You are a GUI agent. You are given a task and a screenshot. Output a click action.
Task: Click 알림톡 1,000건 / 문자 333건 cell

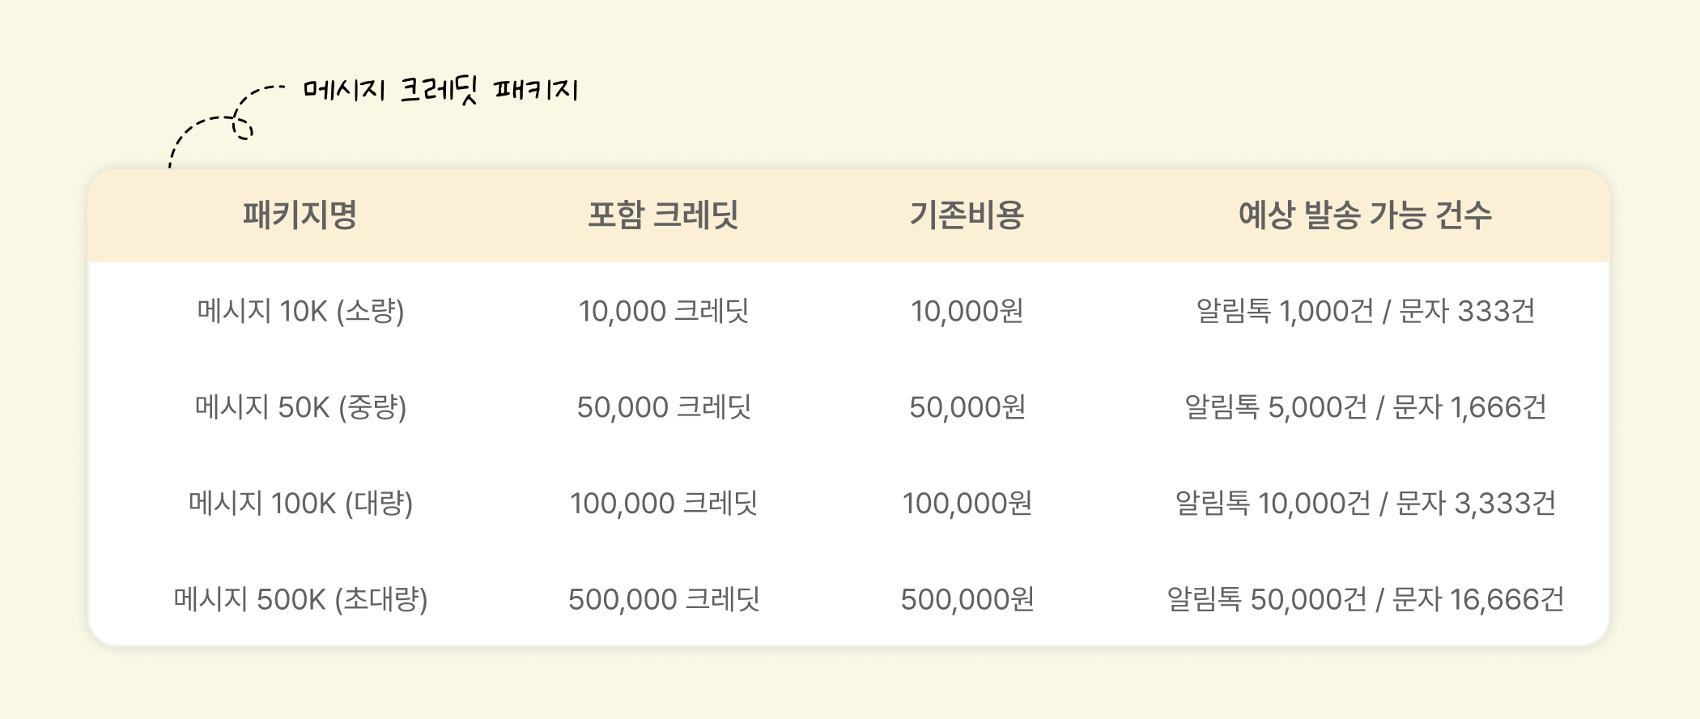[x=1365, y=311]
